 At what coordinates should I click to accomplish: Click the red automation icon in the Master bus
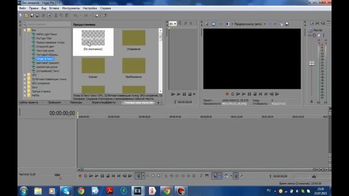pos(314,35)
